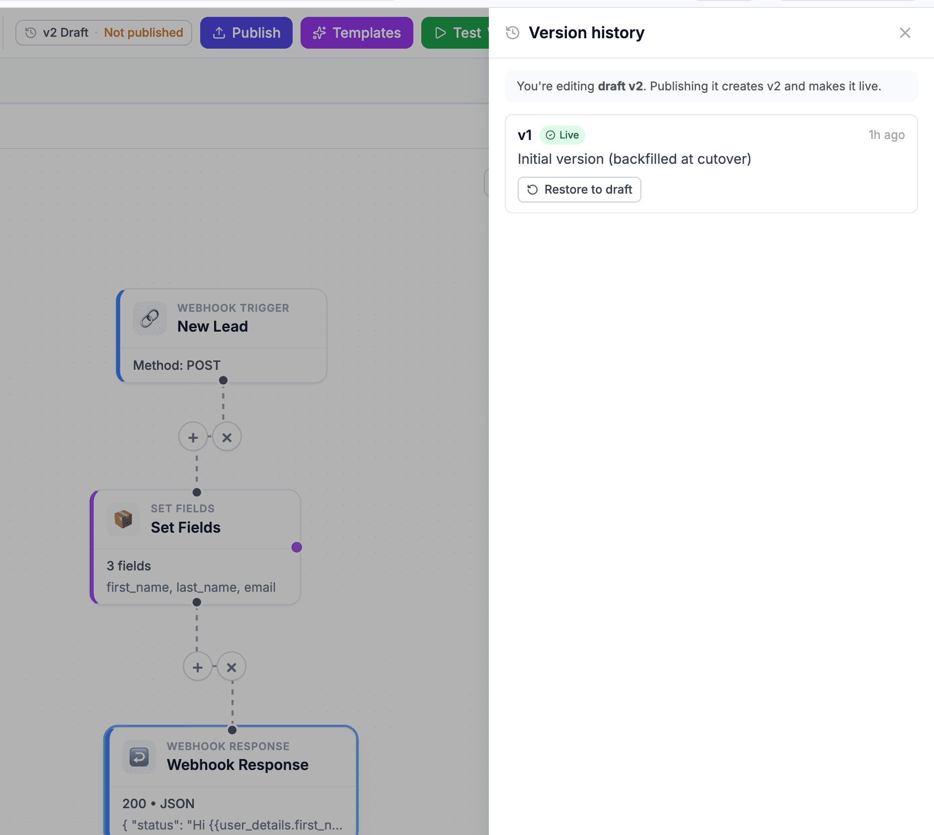Click the draft v2 info banner
Image resolution: width=934 pixels, height=835 pixels.
click(x=711, y=86)
